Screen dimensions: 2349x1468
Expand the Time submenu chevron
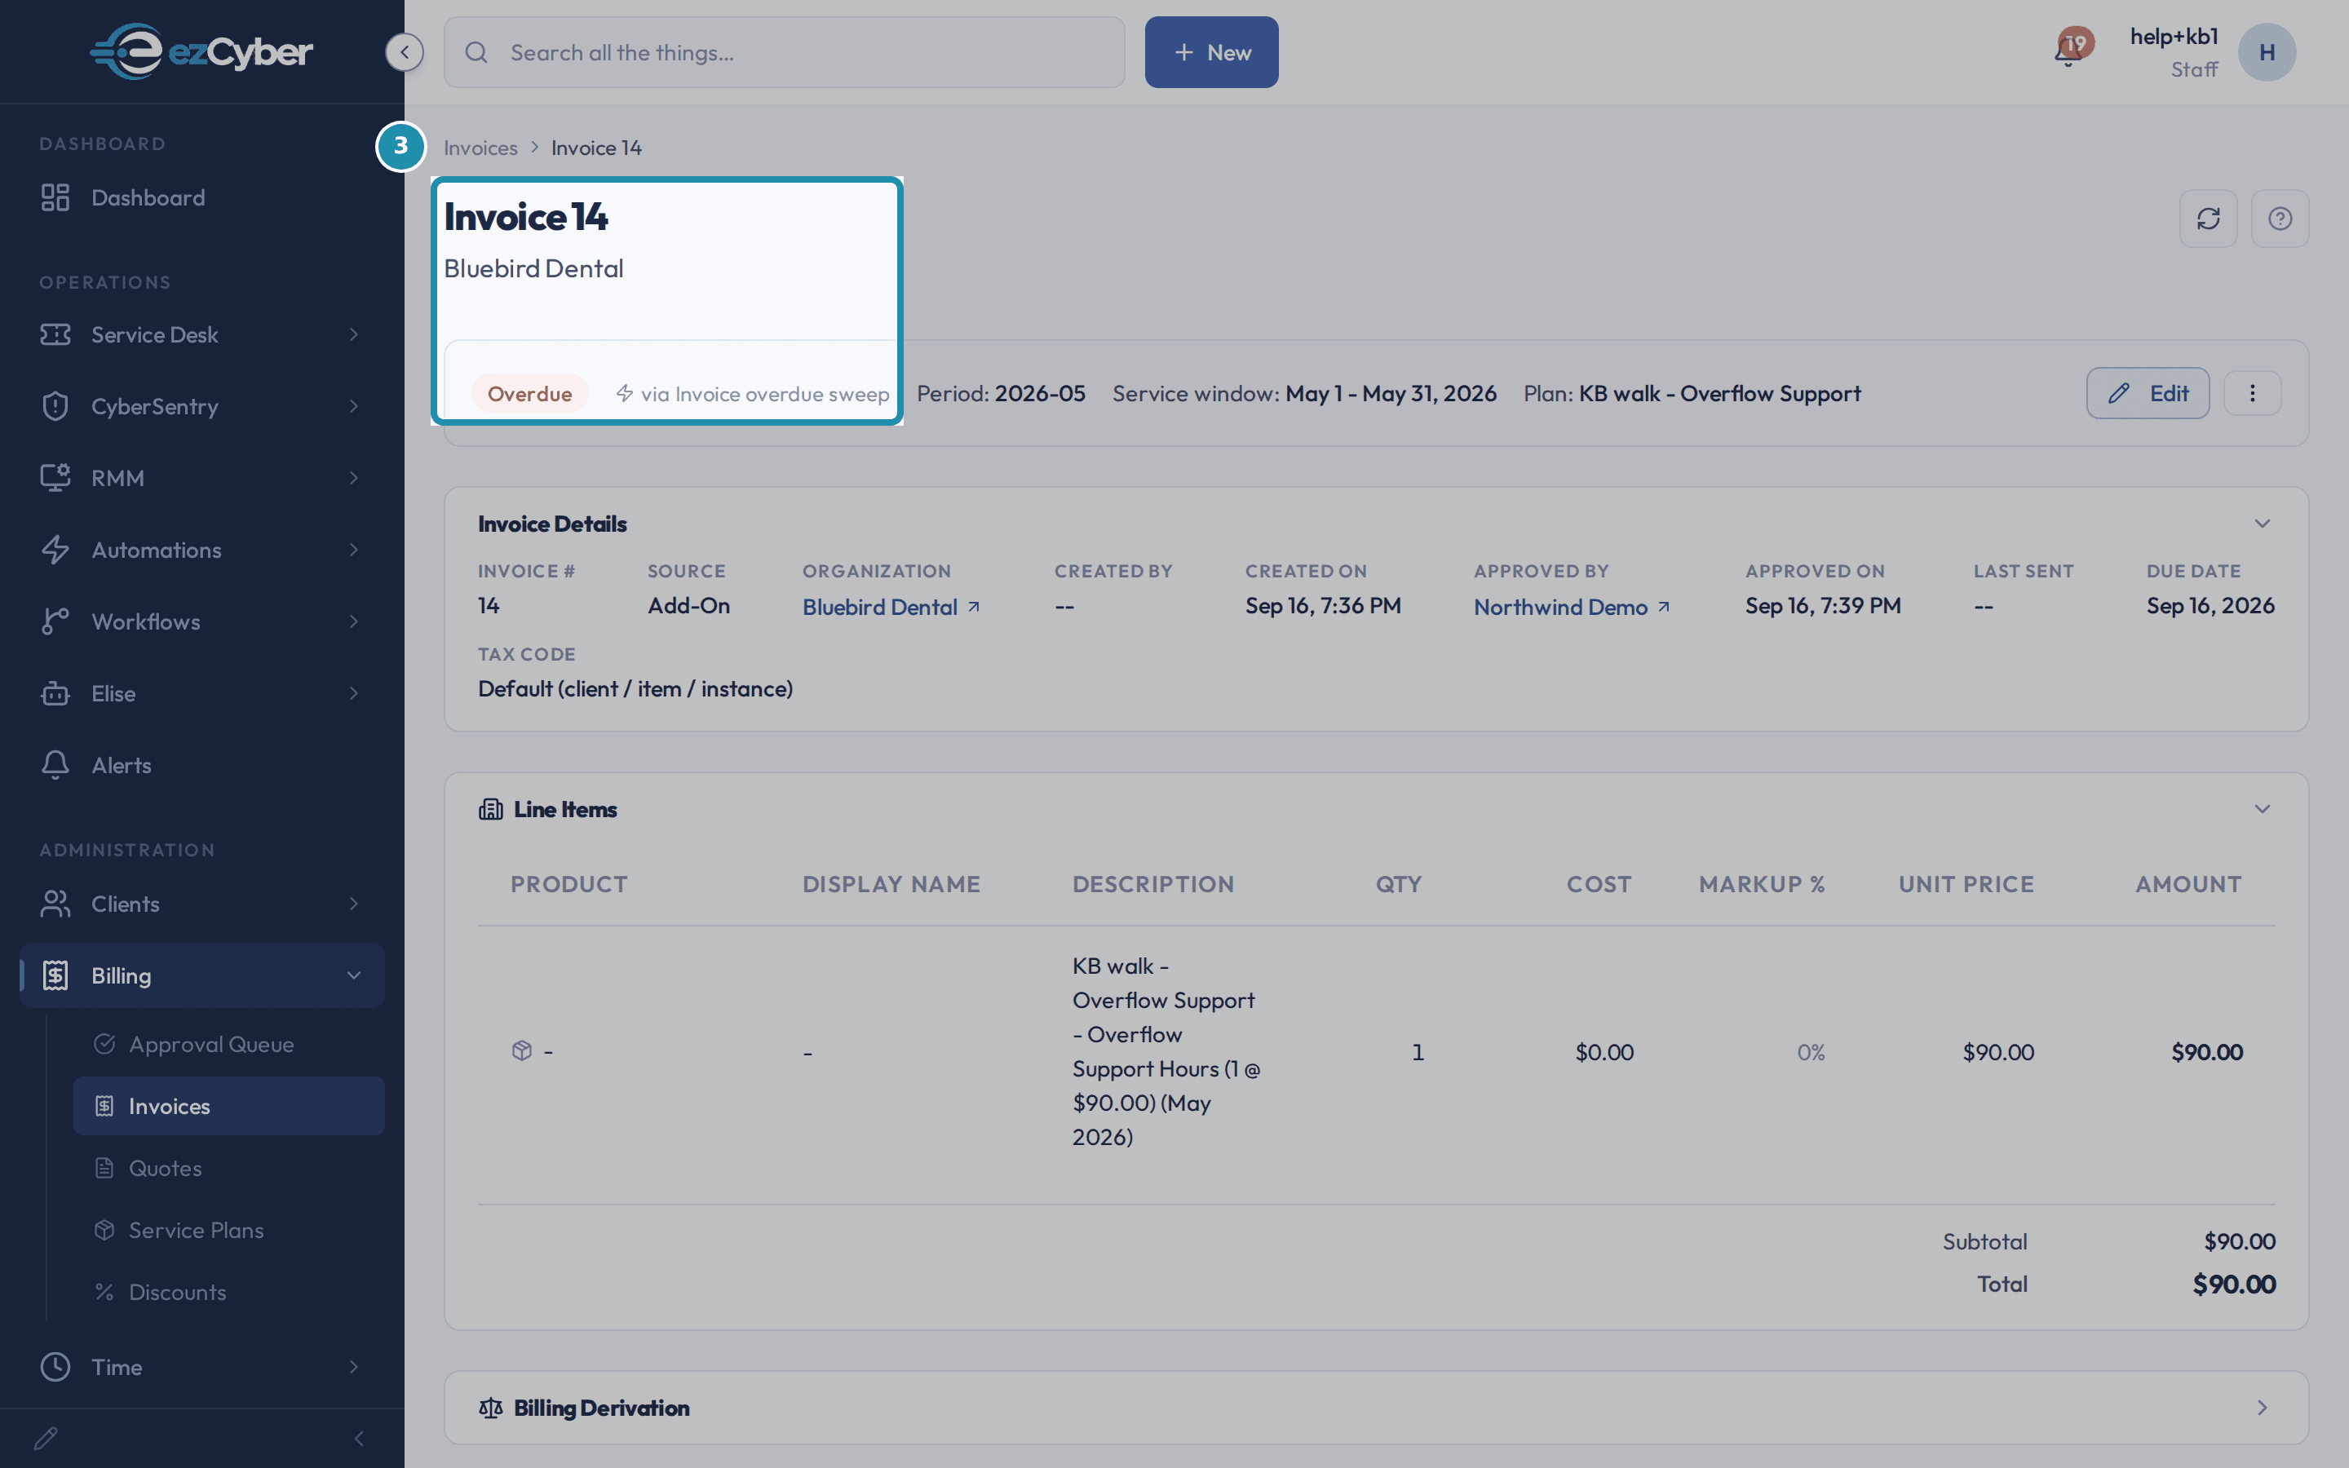(x=354, y=1367)
